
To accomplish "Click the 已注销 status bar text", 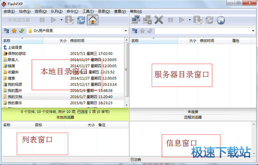I will 136,159.
